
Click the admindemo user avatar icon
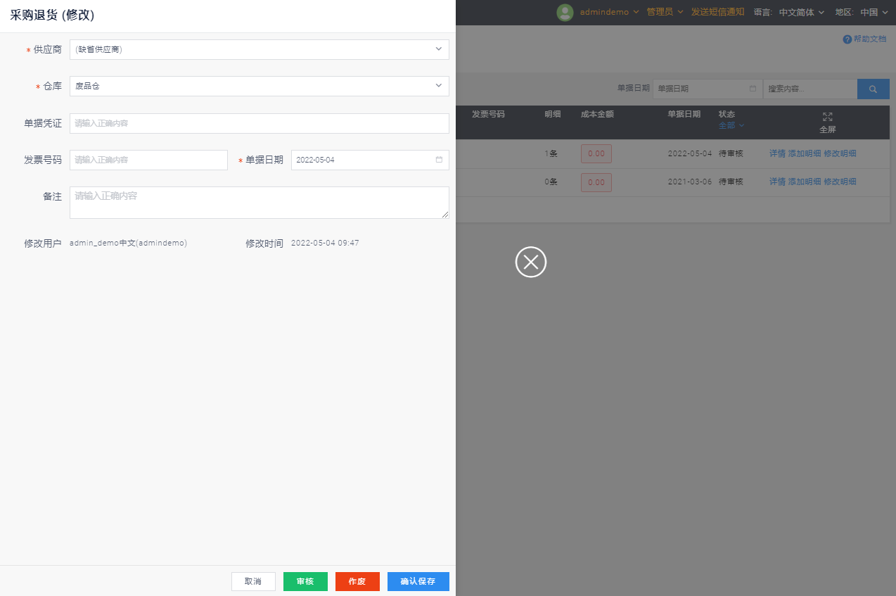coord(565,12)
